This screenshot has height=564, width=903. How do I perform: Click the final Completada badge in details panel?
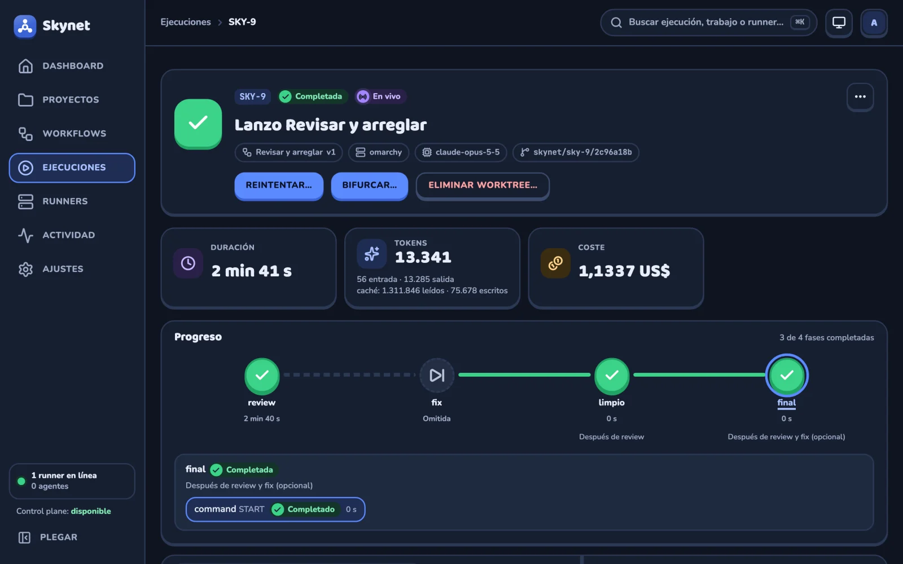tap(242, 470)
